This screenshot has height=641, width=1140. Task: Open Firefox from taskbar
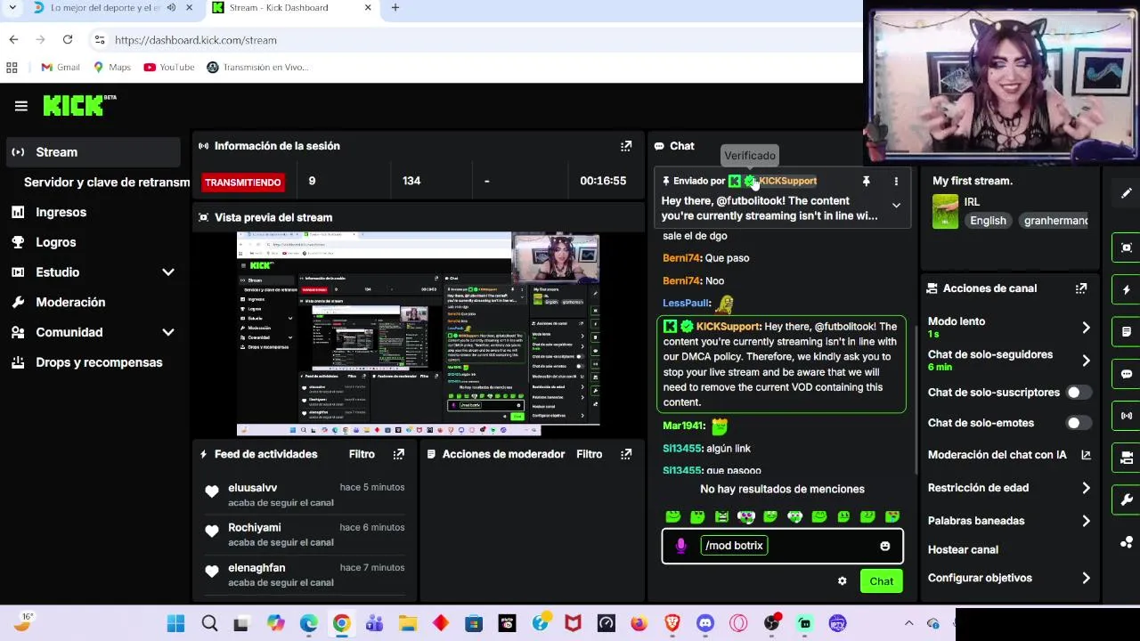(x=639, y=623)
